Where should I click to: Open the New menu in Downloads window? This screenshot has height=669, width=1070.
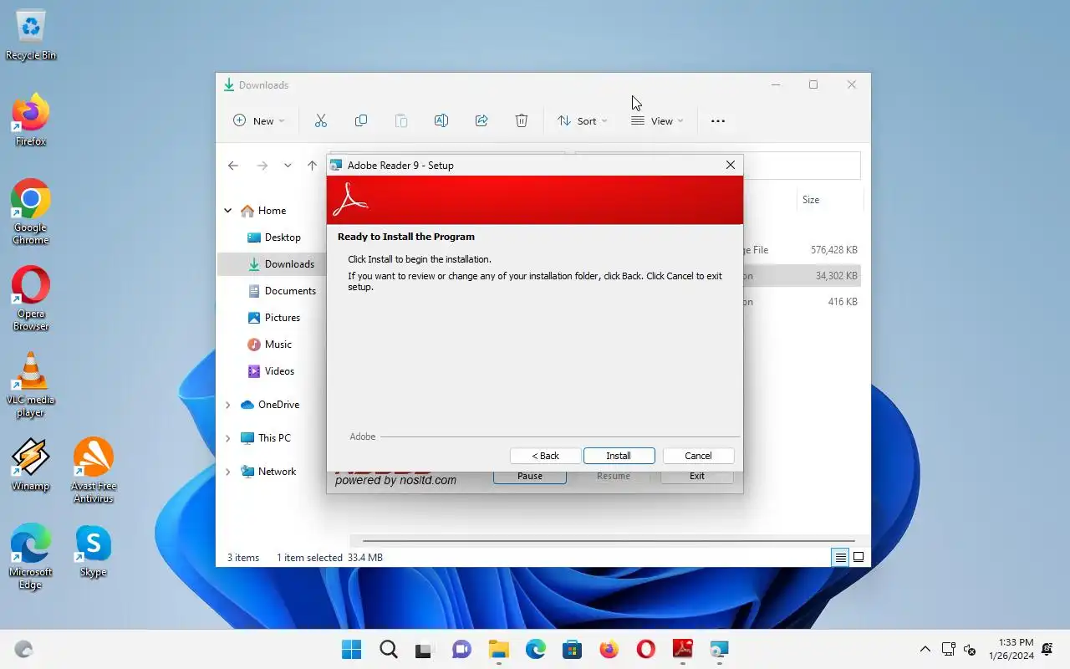258,120
